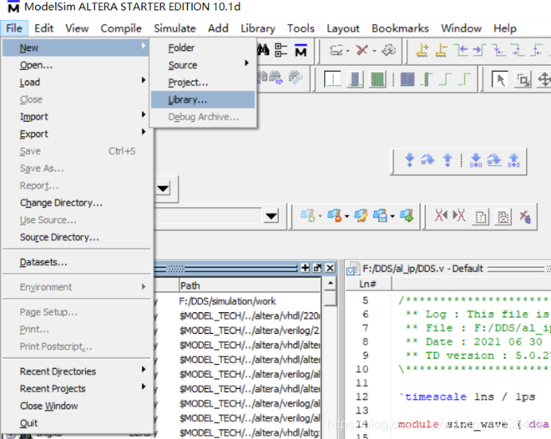Click the next X marker icon
The width and height of the screenshot is (551, 439).
[x=459, y=215]
